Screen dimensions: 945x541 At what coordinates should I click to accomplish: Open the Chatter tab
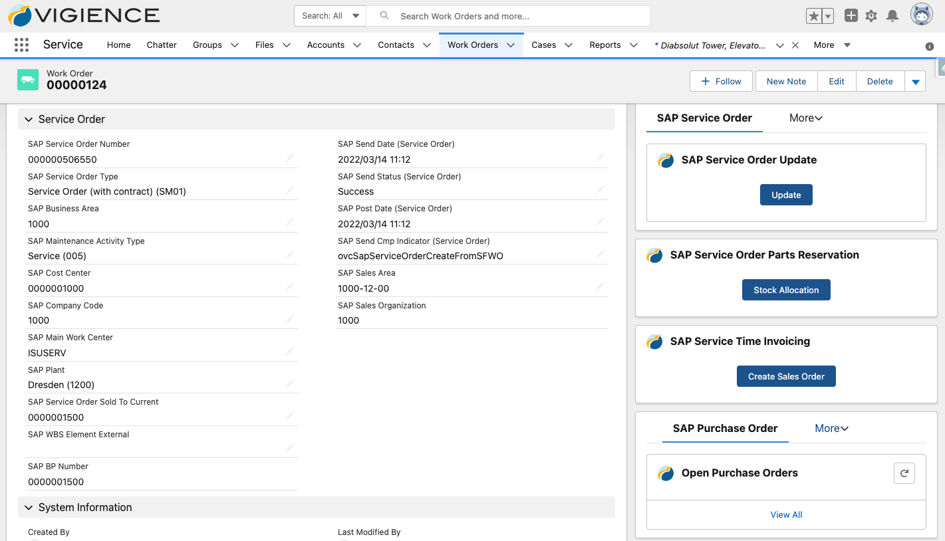point(162,45)
